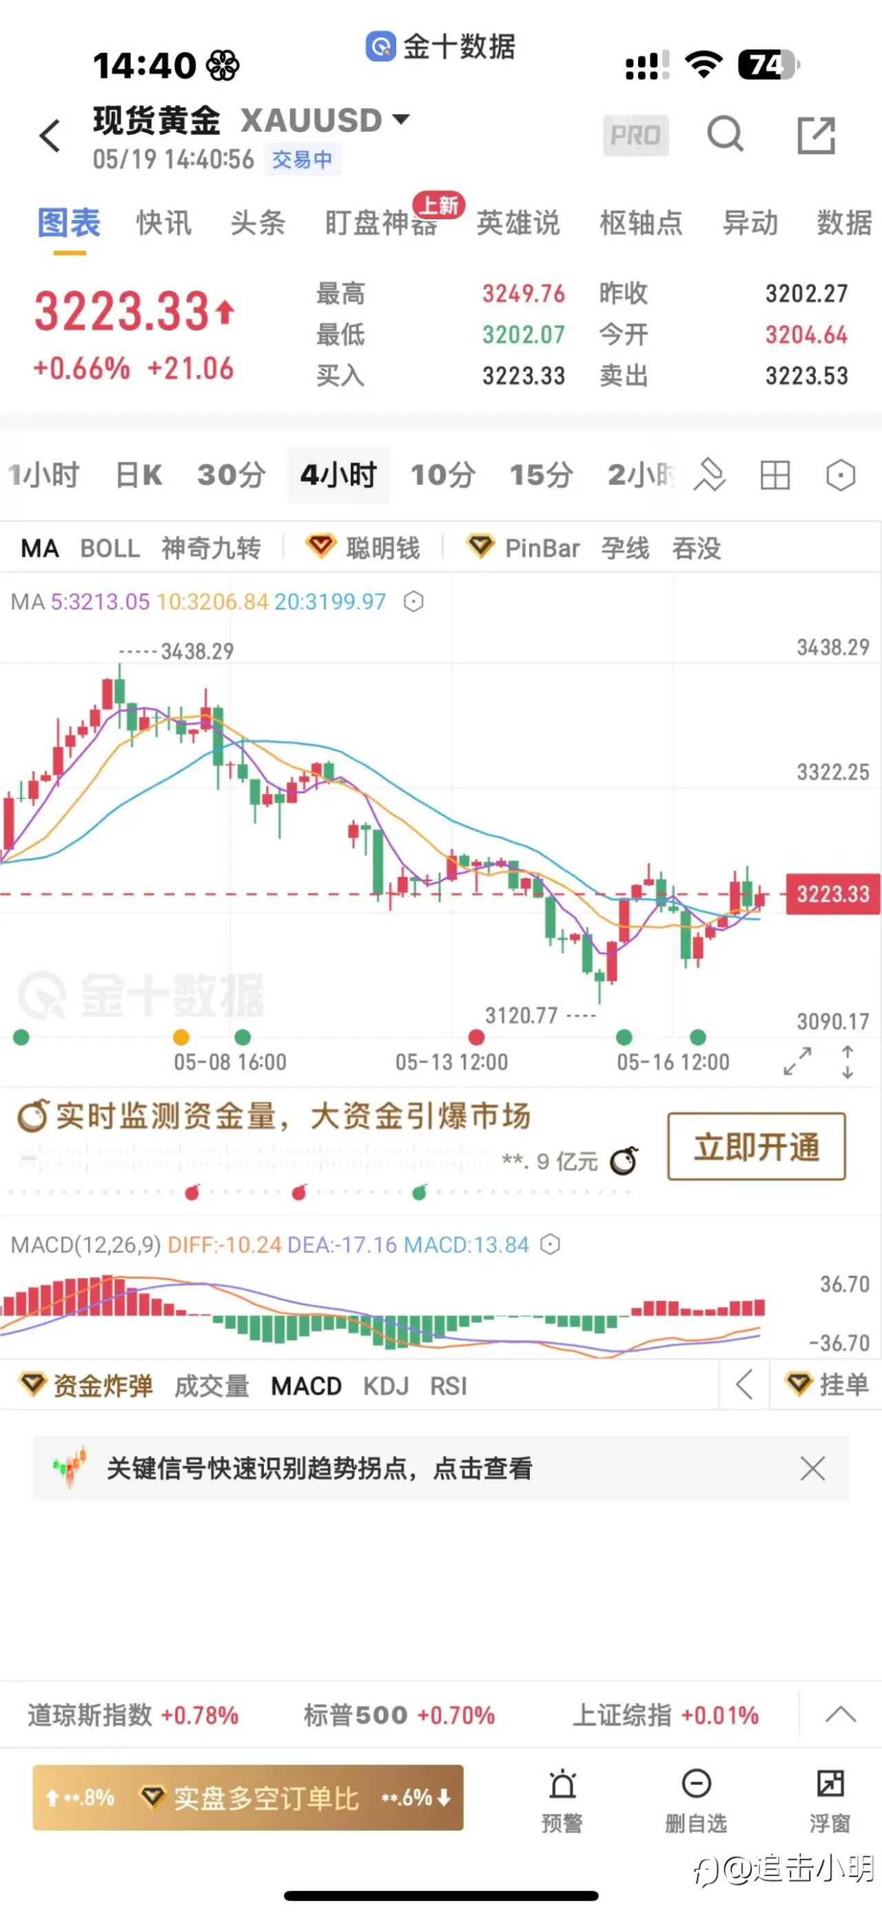Screen dimensions: 882x1917
Task: Open XAUUSD symbol dropdown arrow
Action: pos(401,119)
